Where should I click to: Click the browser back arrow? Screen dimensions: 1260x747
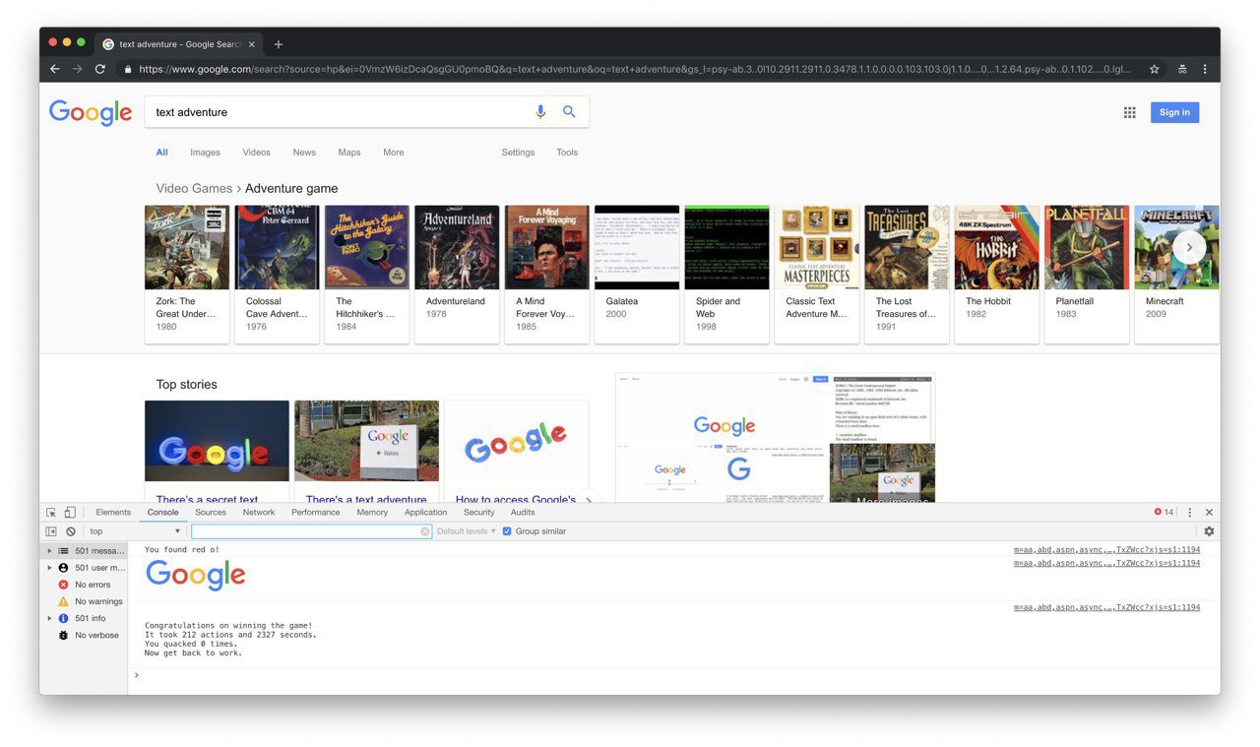coord(55,69)
